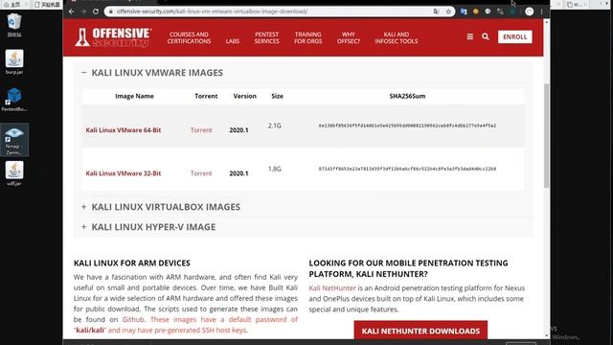Click the SHA256Sum value for 64-Bit image
The width and height of the screenshot is (613, 345).
pos(407,126)
